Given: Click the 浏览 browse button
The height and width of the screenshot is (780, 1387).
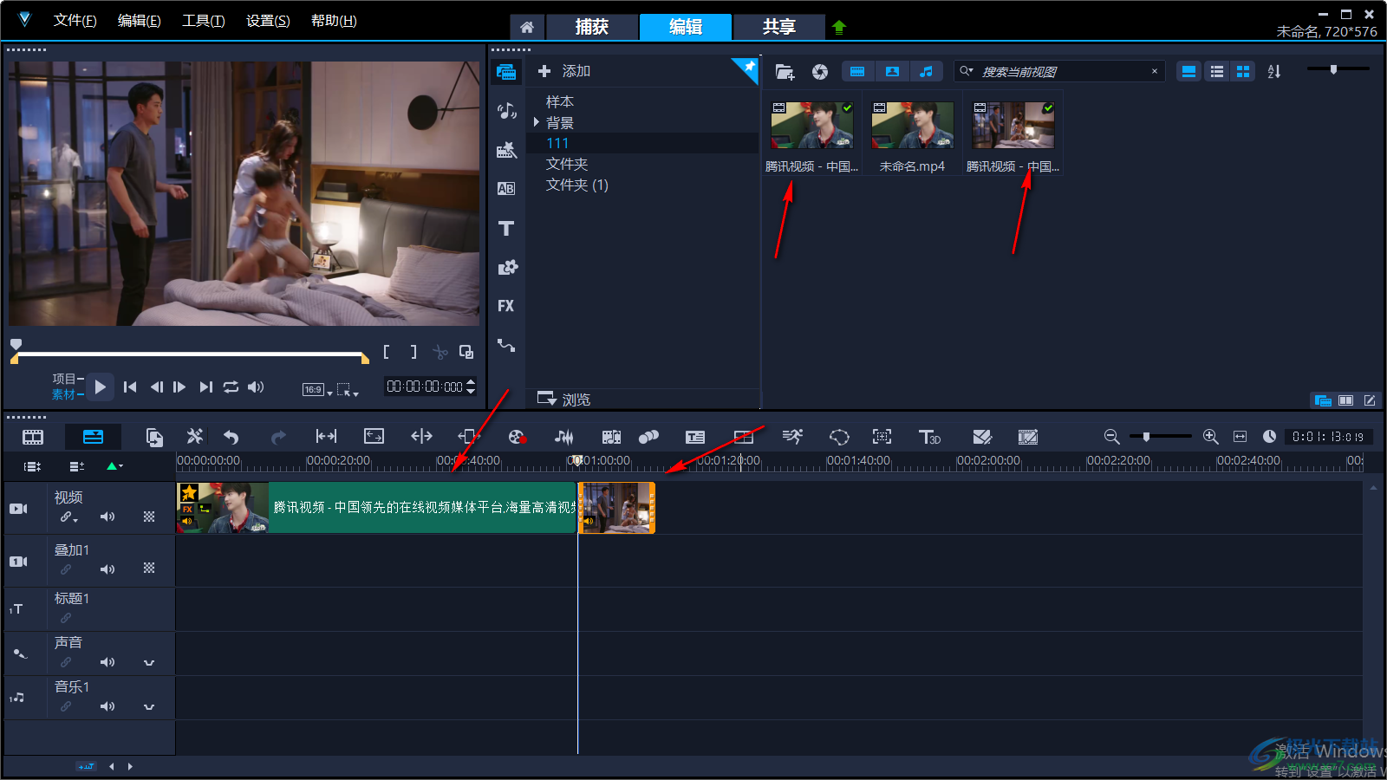Looking at the screenshot, I should click(564, 399).
